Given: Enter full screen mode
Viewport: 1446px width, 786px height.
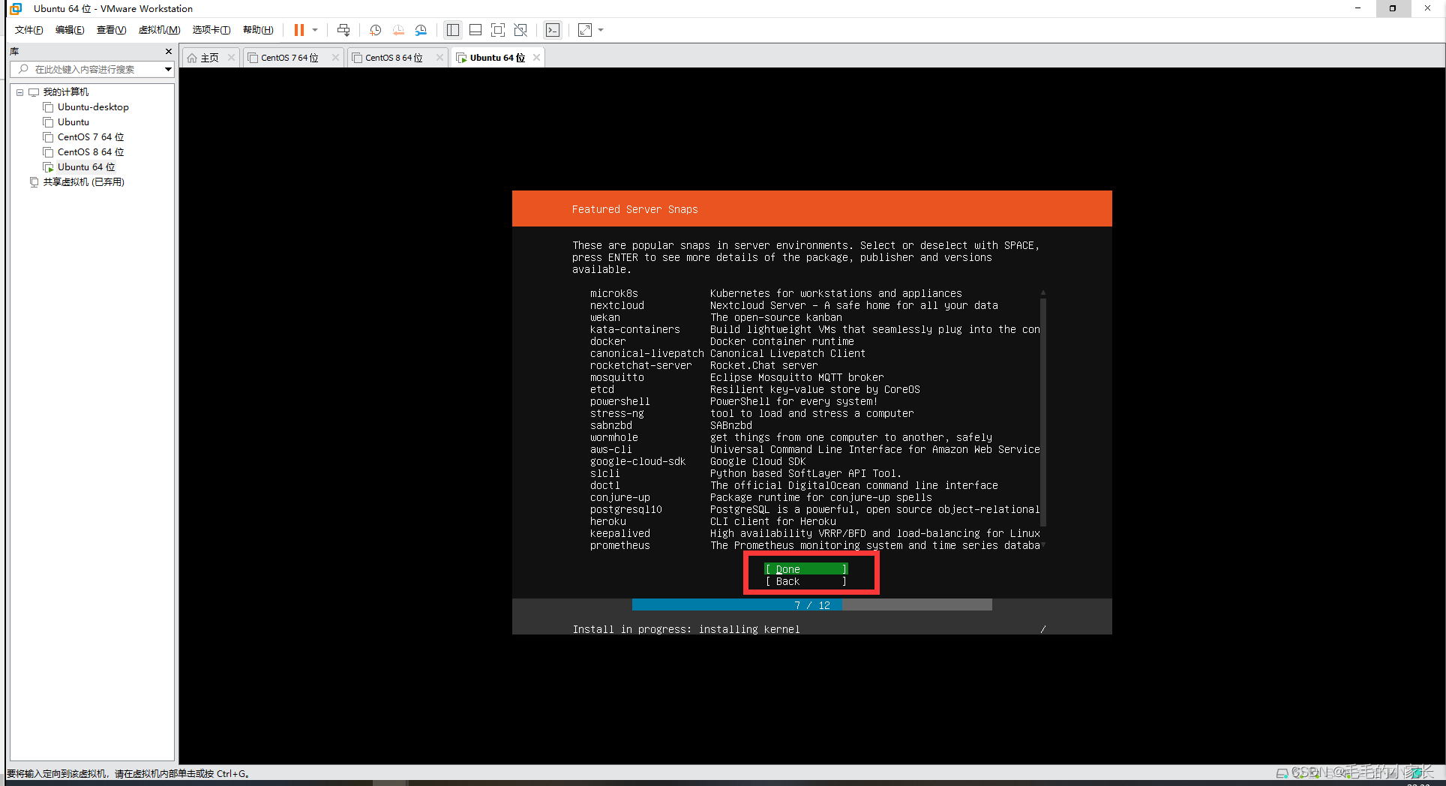Looking at the screenshot, I should [498, 30].
